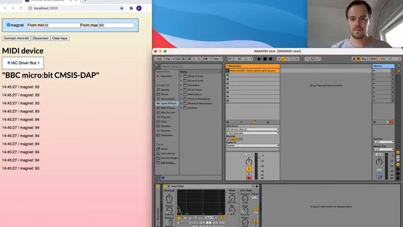Click the Link button in Ableton

point(159,59)
